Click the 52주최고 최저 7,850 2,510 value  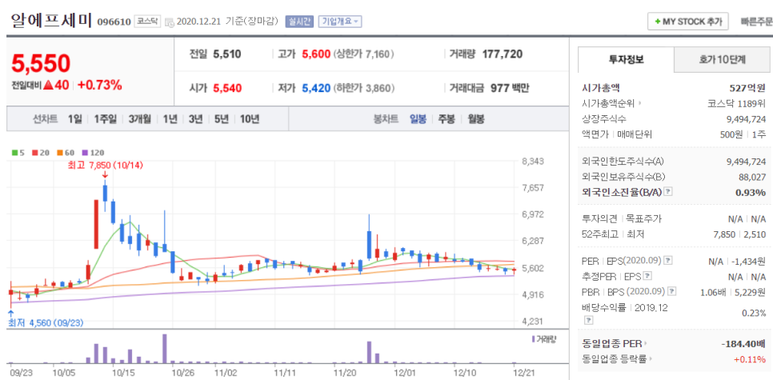click(x=741, y=234)
